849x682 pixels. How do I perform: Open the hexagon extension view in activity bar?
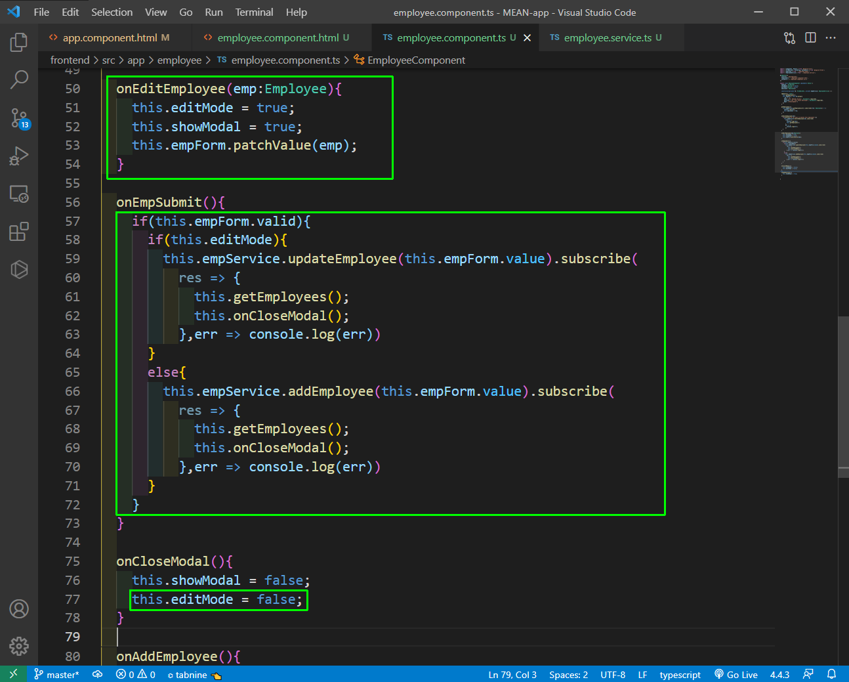point(19,269)
